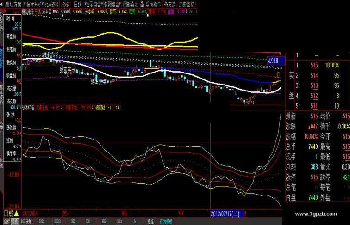Screen dimensions: 350x225
Task: Select the DDR3 indicator tab
Action: click(57, 221)
